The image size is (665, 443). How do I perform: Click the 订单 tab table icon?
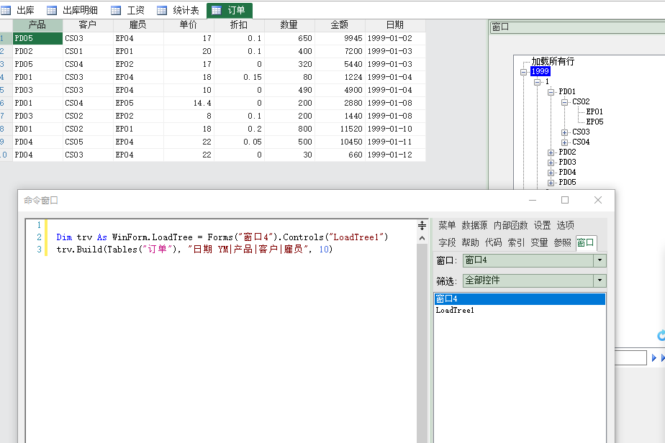(217, 10)
